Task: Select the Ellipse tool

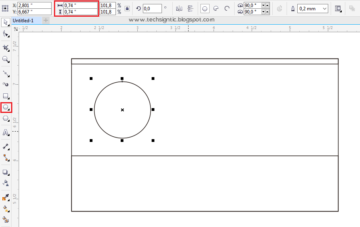Action: tap(6, 107)
